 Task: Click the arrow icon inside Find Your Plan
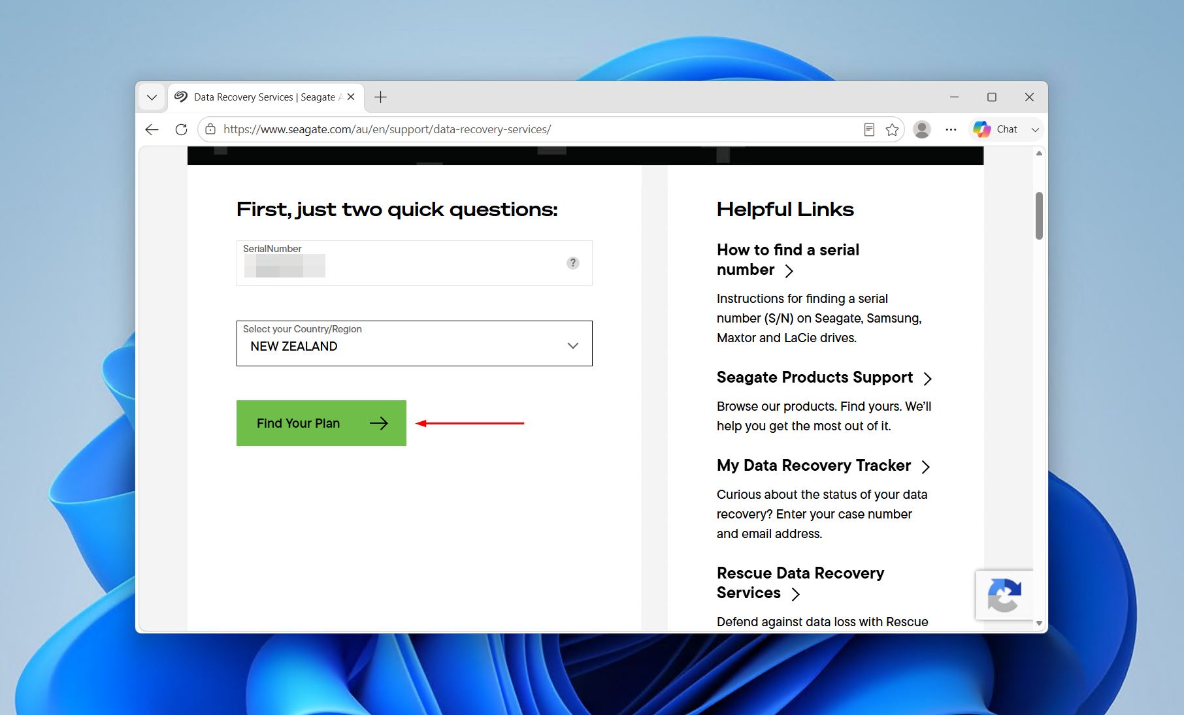(x=379, y=423)
